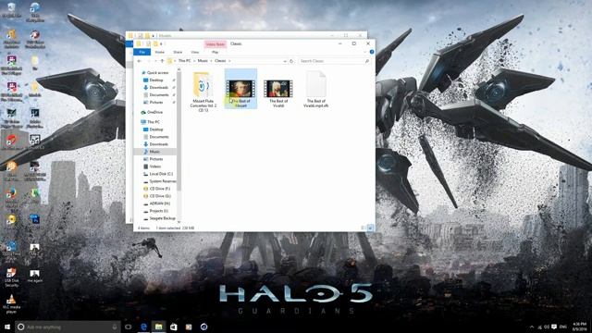Open the Explorer help icon
The height and width of the screenshot is (333, 592).
tap(372, 52)
